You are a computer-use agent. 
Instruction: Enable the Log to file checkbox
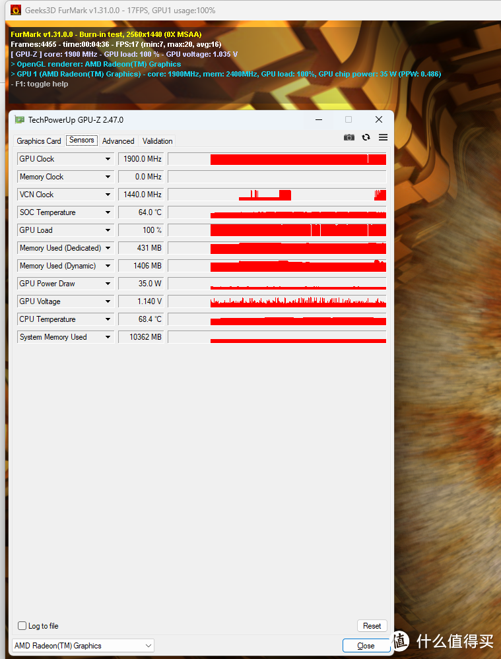pos(22,626)
